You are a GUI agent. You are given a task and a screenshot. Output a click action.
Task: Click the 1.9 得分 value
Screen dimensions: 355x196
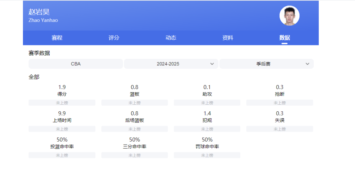(x=62, y=87)
